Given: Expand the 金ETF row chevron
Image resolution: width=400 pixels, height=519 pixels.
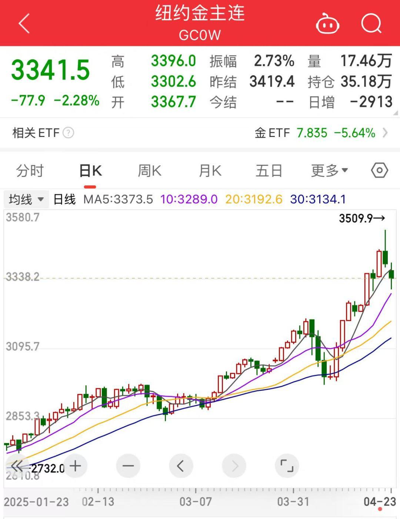Looking at the screenshot, I should point(385,133).
